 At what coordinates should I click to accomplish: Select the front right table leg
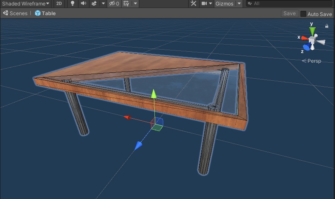point(207,148)
